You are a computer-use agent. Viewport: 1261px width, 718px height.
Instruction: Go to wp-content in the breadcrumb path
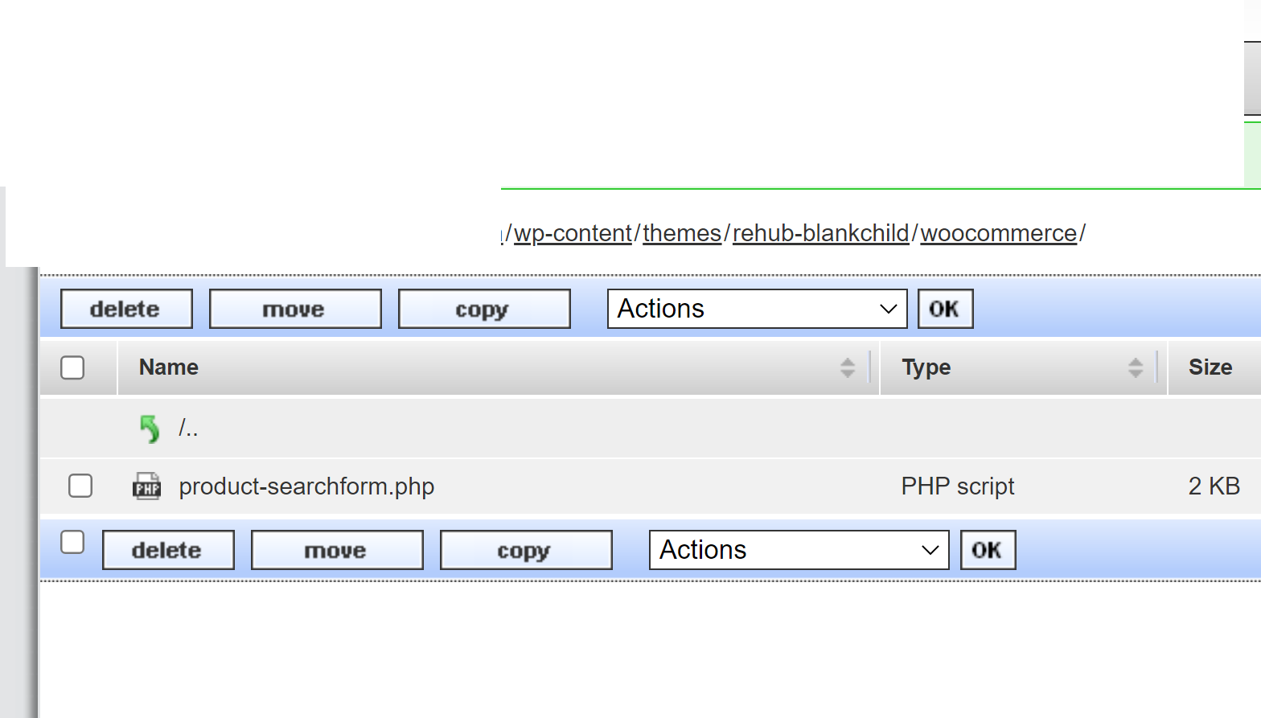click(573, 233)
